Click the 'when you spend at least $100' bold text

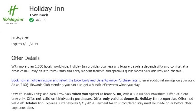(x=97, y=94)
